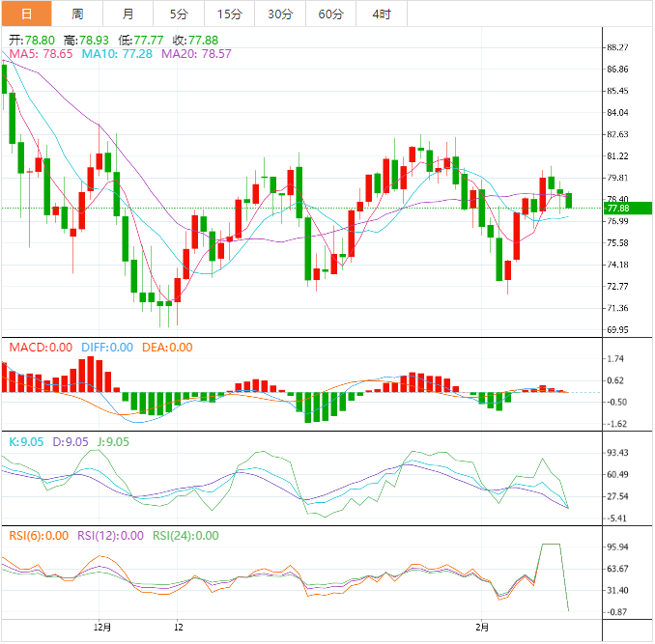Click the K:9.05 KDJ indicator label
Viewport: 655px width, 644px height.
coord(27,441)
